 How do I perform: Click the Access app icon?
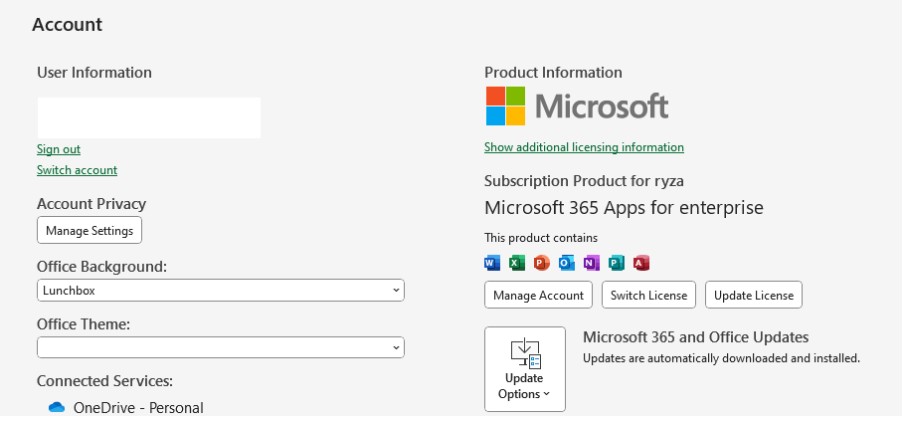[641, 264]
